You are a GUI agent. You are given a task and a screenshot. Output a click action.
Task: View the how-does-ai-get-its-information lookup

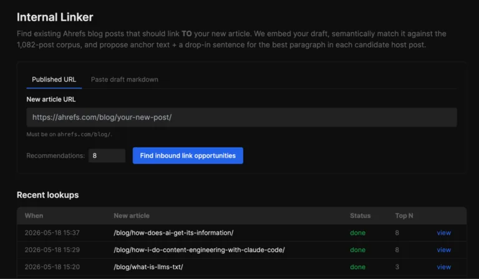[x=443, y=233]
